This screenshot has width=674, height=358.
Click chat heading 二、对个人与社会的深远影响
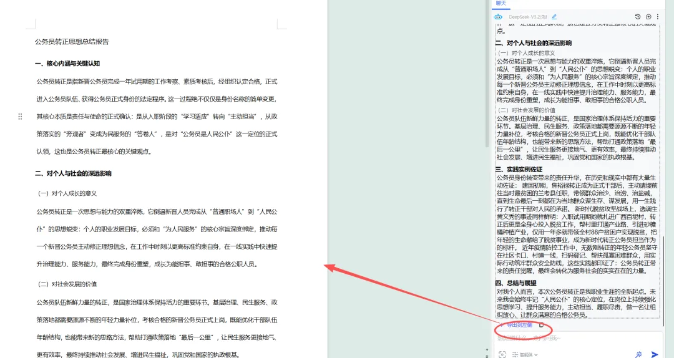coord(534,43)
